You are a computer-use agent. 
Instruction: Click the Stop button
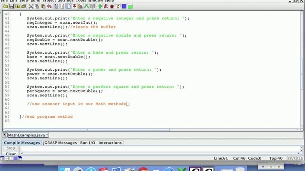10,148
